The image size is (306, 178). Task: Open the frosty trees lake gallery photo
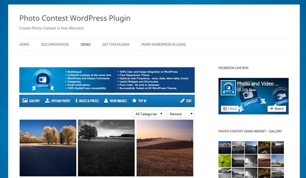[x=48, y=148]
